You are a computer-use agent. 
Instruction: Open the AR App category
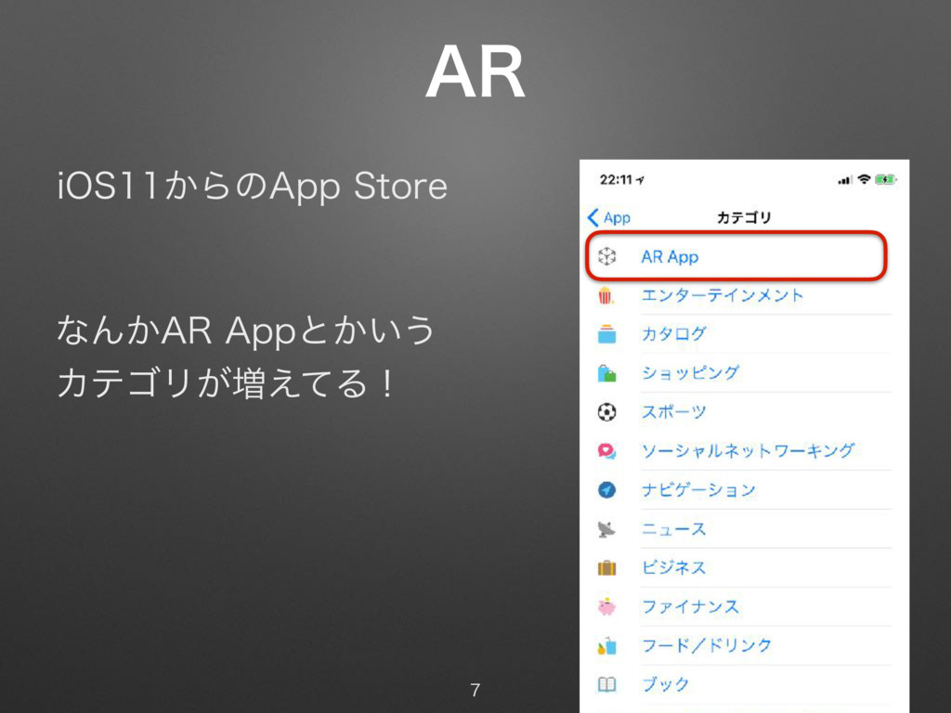[736, 256]
